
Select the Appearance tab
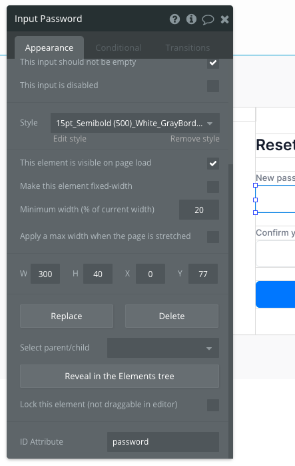(x=49, y=47)
